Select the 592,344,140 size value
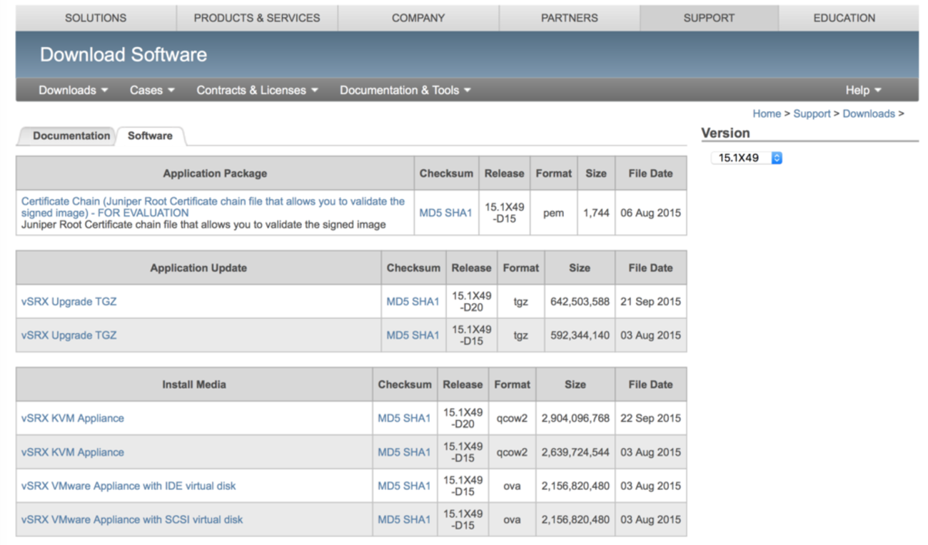This screenshot has height=545, width=928. [580, 335]
